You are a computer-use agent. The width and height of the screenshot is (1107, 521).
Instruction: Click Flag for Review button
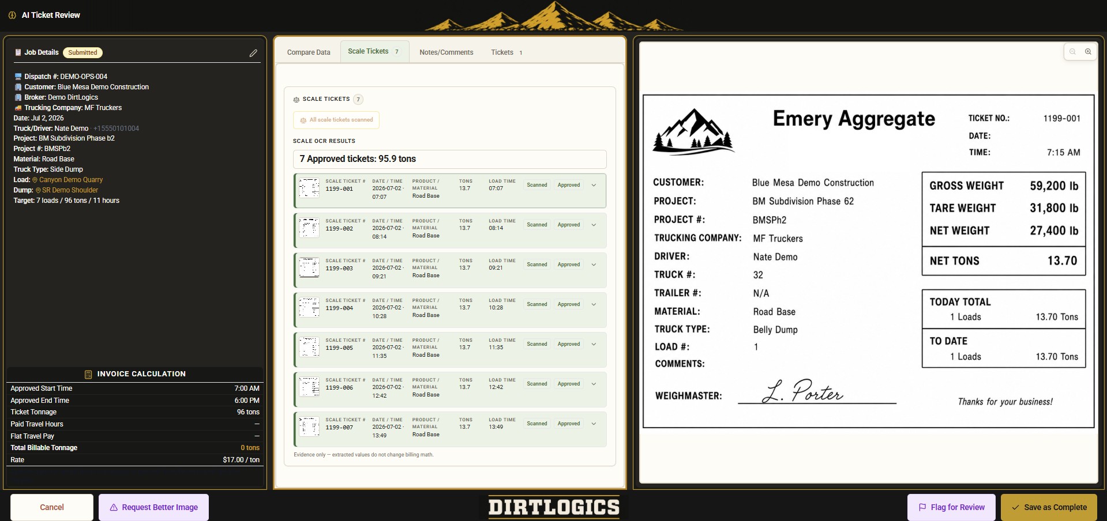point(951,507)
